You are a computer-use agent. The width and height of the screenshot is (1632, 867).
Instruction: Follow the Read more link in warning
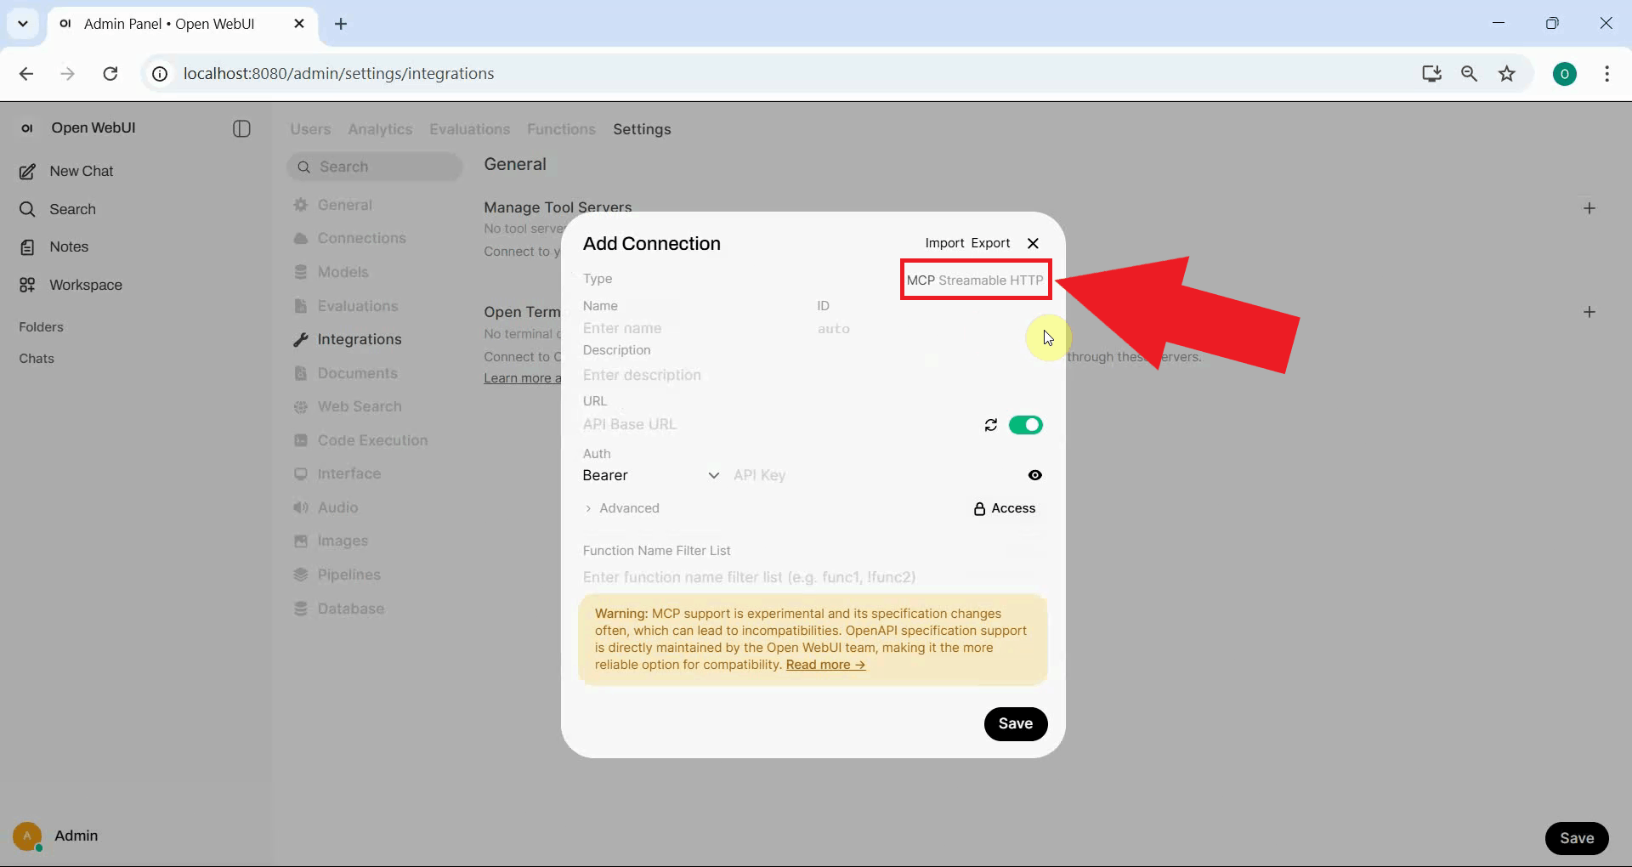(825, 665)
